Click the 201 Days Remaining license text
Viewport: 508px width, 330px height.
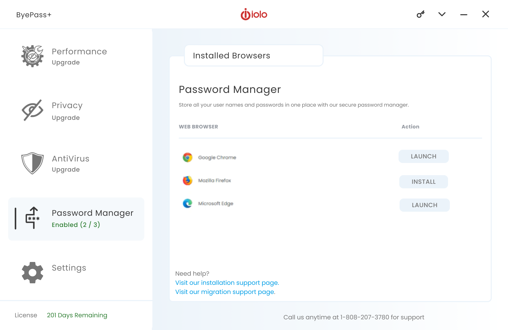[77, 315]
